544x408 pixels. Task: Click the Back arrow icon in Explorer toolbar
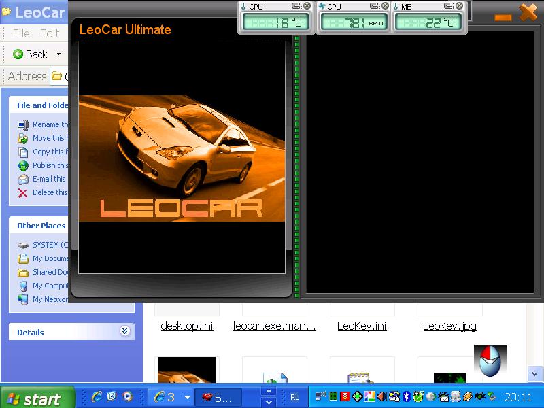coord(18,54)
